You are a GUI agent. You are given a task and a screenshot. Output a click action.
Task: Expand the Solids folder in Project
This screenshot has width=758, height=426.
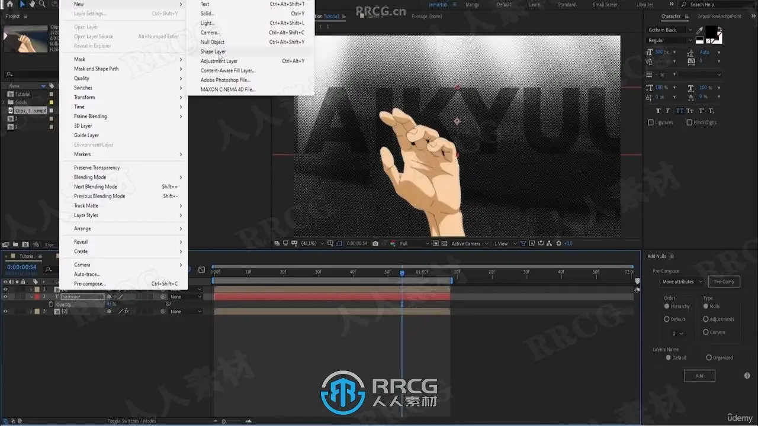[4, 102]
